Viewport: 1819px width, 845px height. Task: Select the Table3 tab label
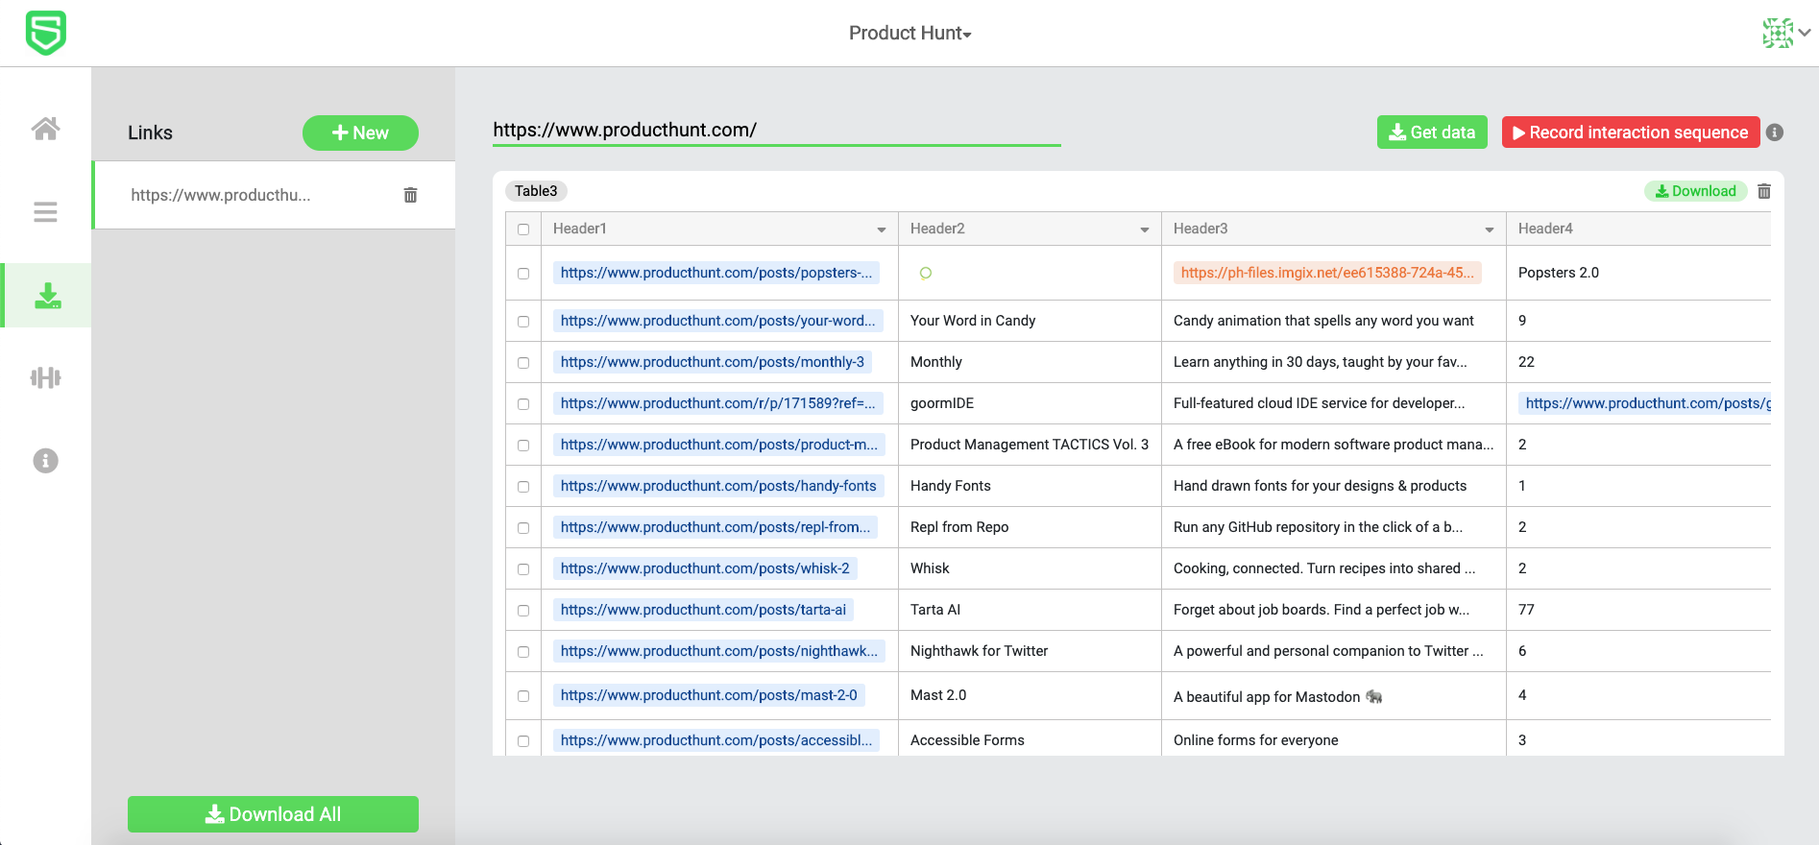click(536, 191)
